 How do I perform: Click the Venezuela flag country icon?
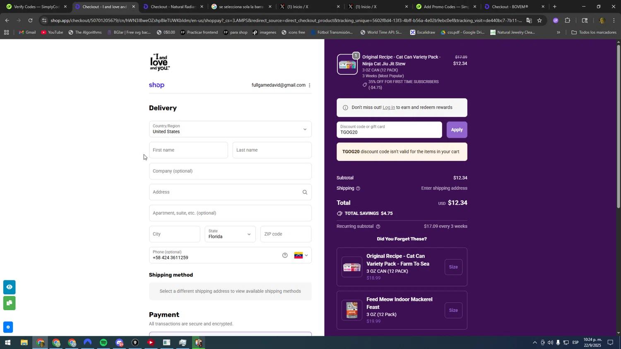point(298,255)
